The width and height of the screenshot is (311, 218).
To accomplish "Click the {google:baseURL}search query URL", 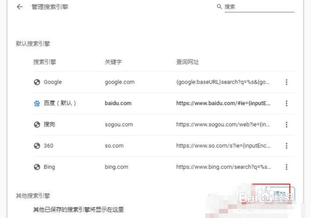I will (x=223, y=82).
